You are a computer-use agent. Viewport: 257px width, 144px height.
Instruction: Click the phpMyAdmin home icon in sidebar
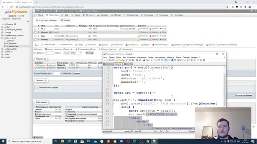tap(10, 16)
